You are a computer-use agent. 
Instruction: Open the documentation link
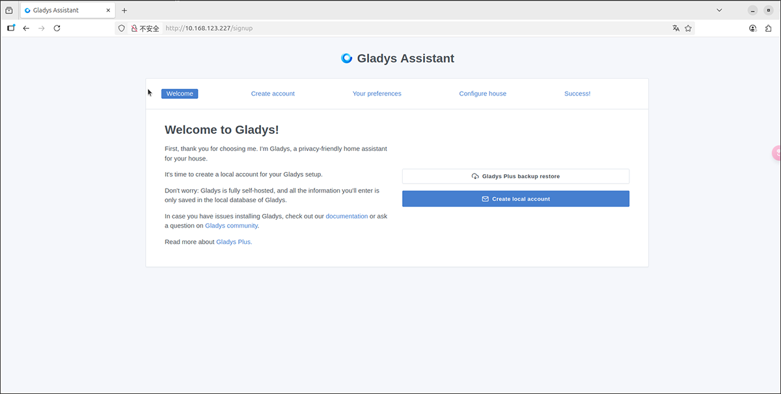347,216
